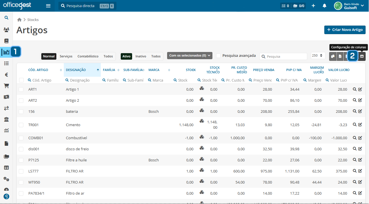Toggle the hamburger menu in the header
Viewport: 369px width, 204px height.
pos(48,6)
